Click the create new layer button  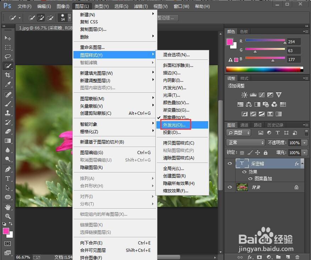[287, 257]
